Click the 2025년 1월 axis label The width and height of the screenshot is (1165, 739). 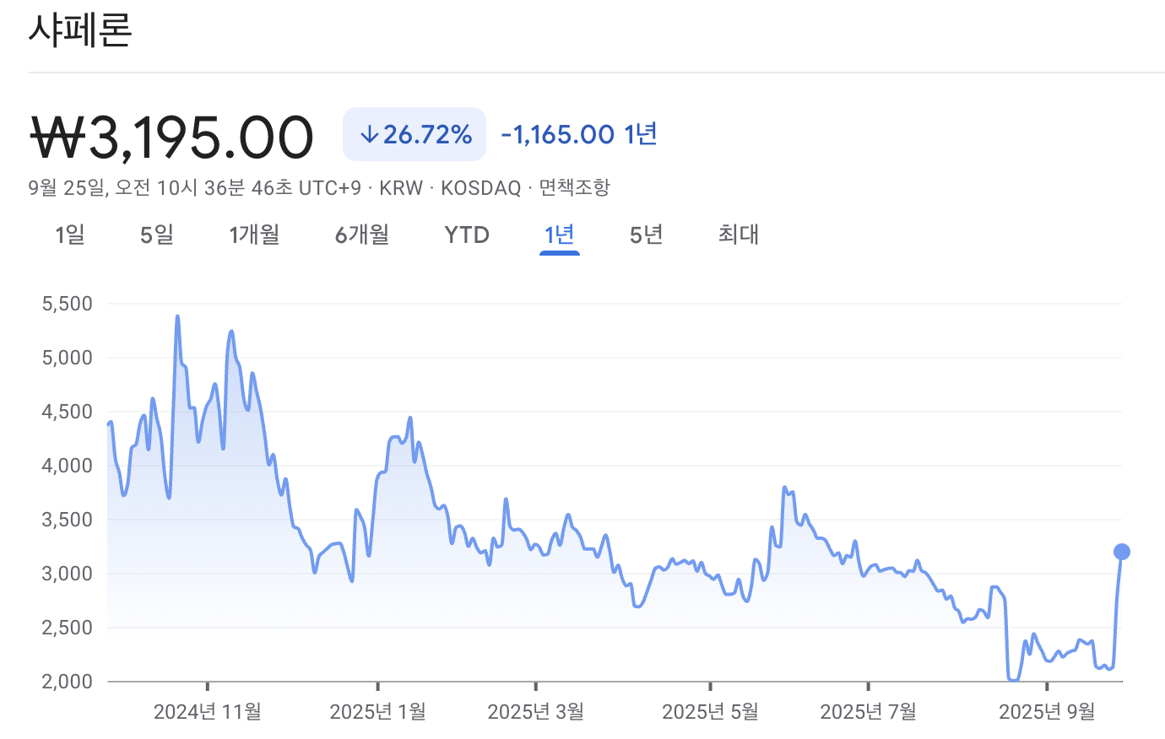377,711
